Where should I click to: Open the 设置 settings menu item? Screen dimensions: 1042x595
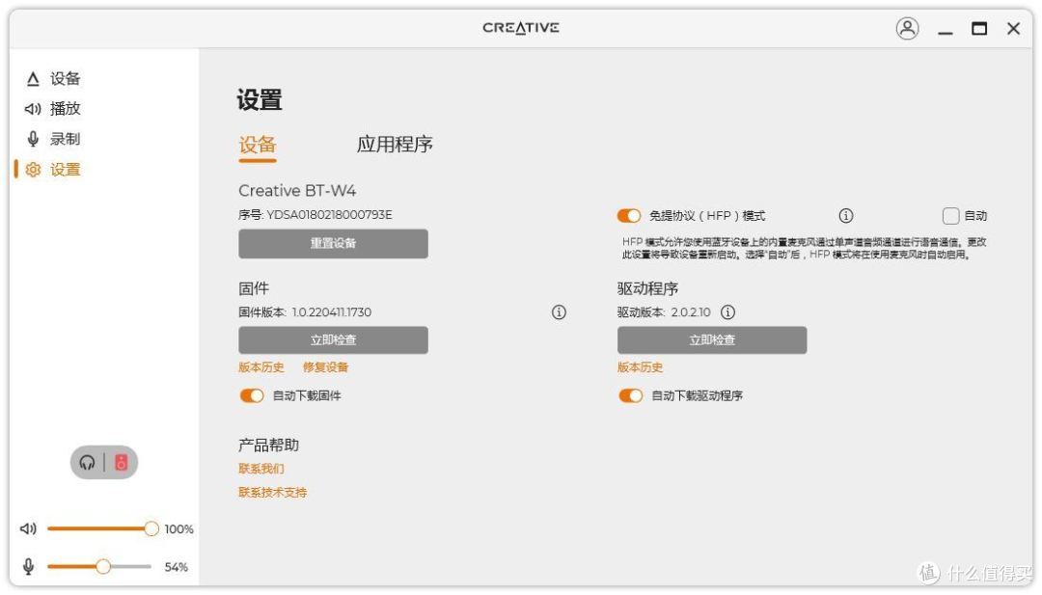(x=66, y=170)
